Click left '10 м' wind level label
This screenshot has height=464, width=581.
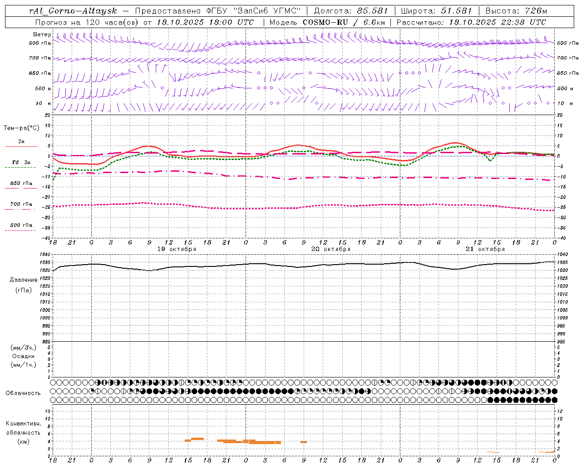click(x=43, y=103)
